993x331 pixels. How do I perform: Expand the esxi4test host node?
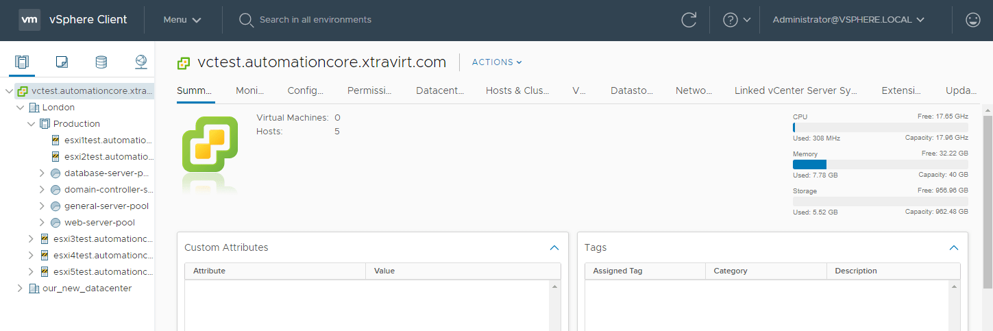pos(31,256)
